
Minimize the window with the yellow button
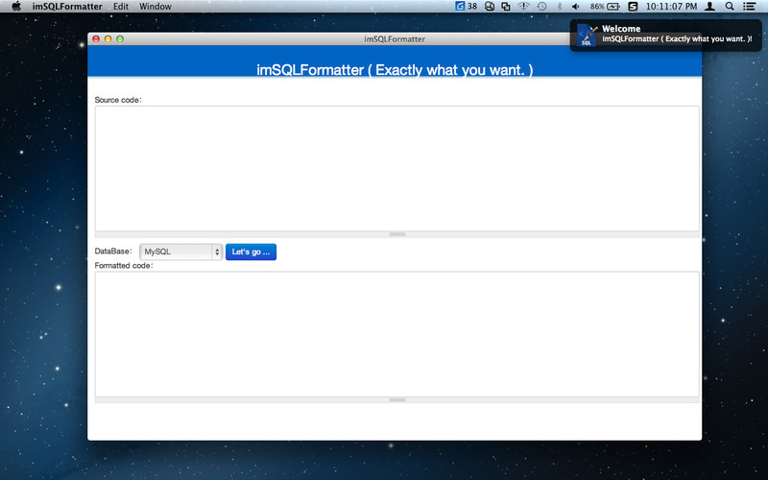[108, 38]
